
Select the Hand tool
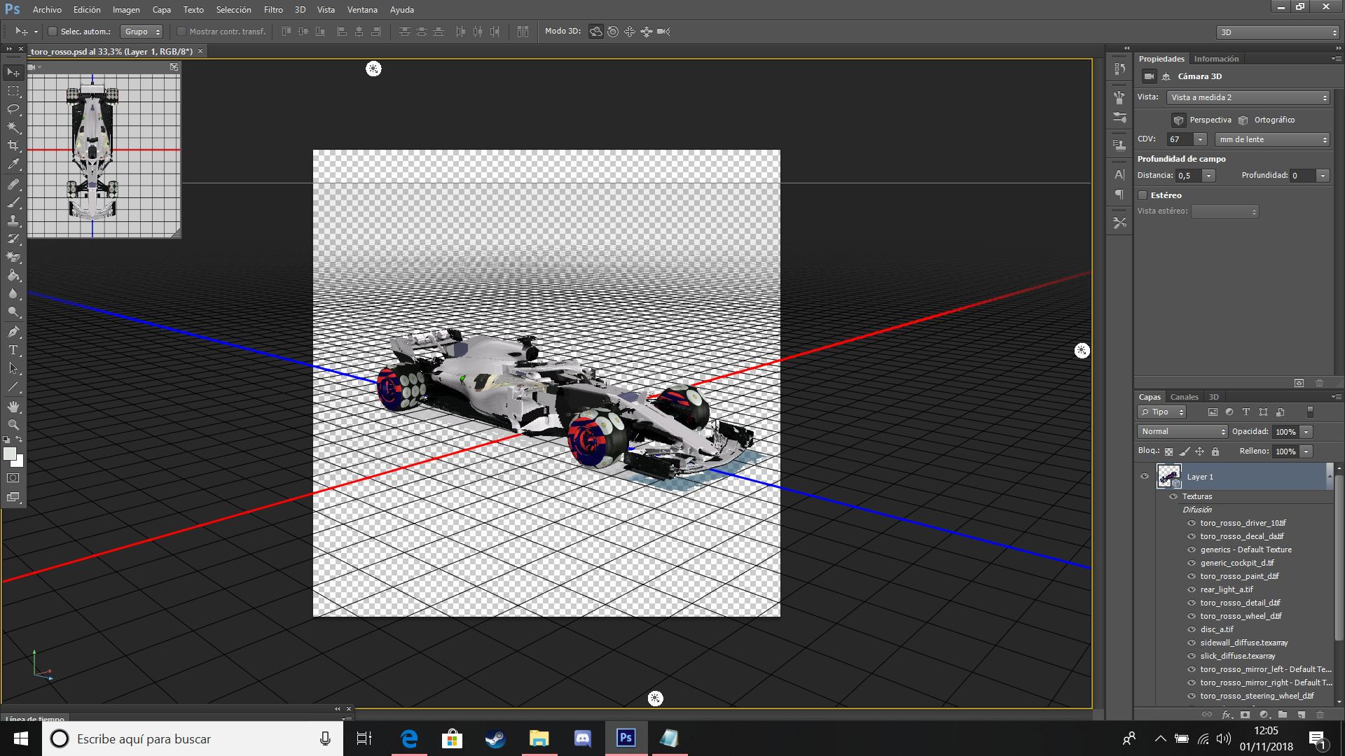point(13,407)
